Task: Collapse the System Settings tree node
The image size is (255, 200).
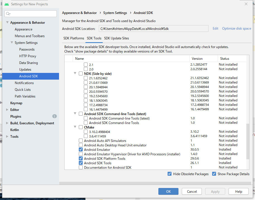Action: [12, 42]
